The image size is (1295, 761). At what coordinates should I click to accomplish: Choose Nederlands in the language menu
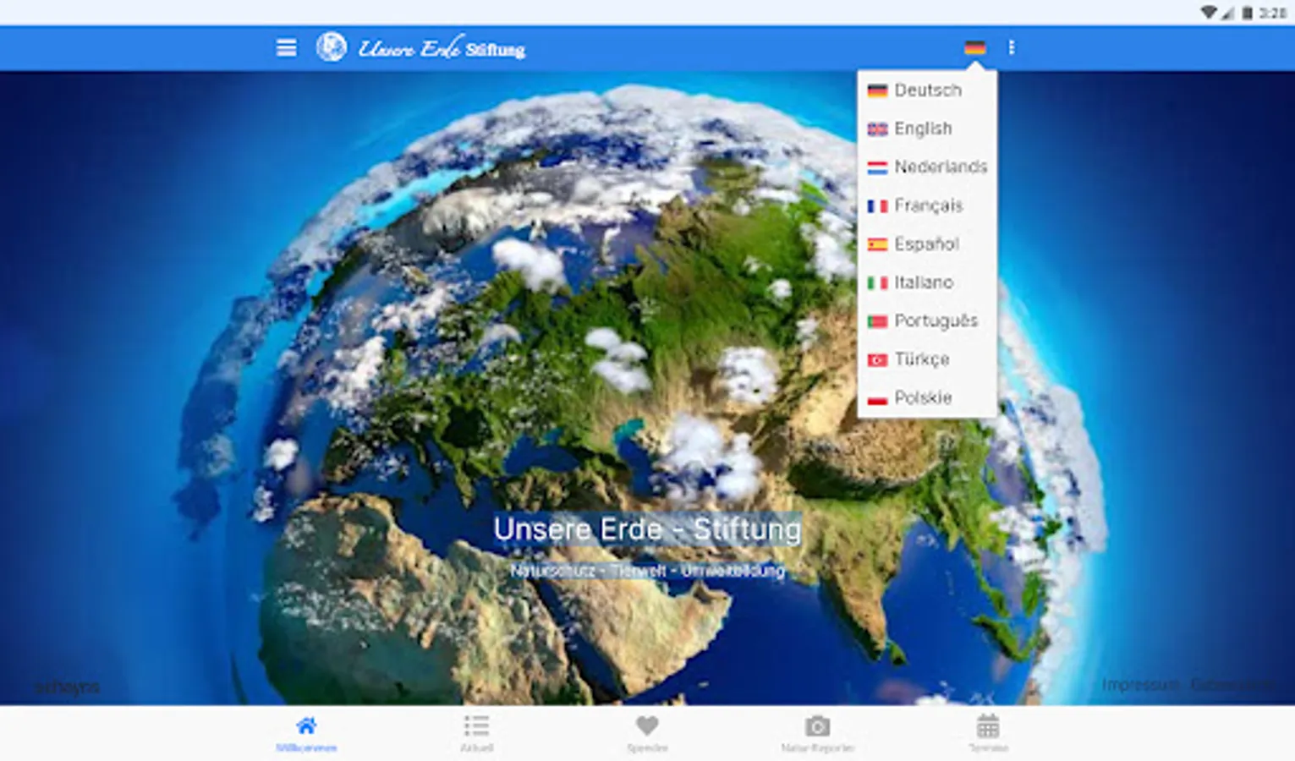927,167
